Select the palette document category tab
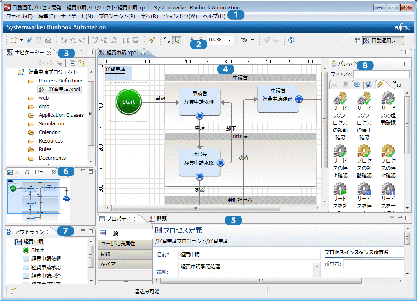The width and height of the screenshot is (417, 301). 346,85
